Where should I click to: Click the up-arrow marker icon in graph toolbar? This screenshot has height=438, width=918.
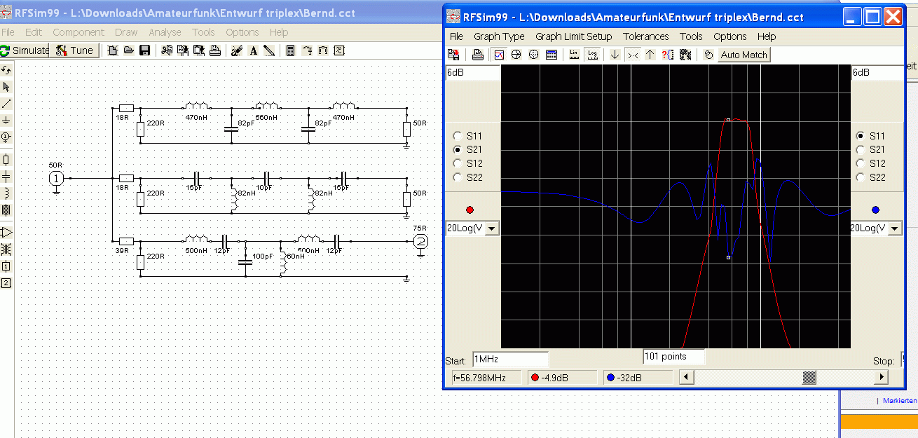(x=650, y=55)
